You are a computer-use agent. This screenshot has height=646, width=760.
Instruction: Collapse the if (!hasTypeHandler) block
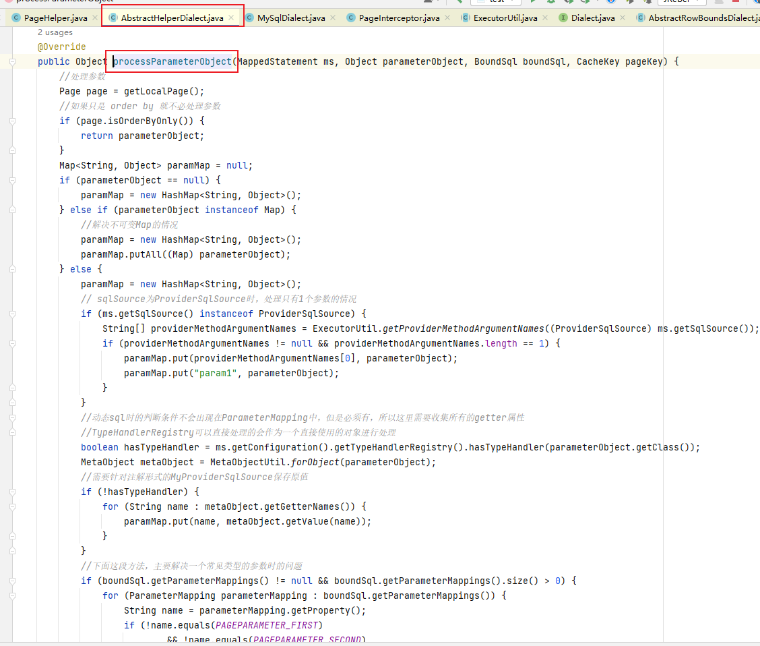click(x=13, y=492)
